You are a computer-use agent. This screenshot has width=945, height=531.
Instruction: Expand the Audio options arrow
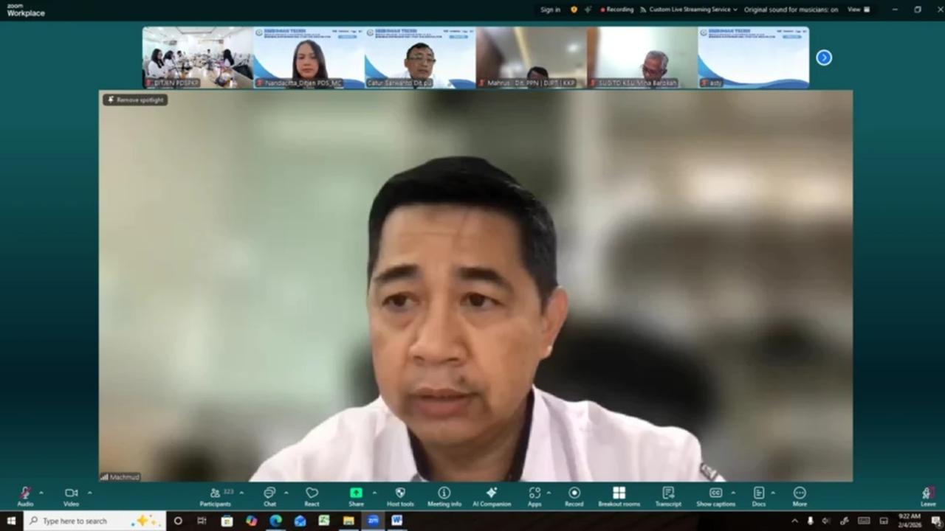(x=41, y=493)
